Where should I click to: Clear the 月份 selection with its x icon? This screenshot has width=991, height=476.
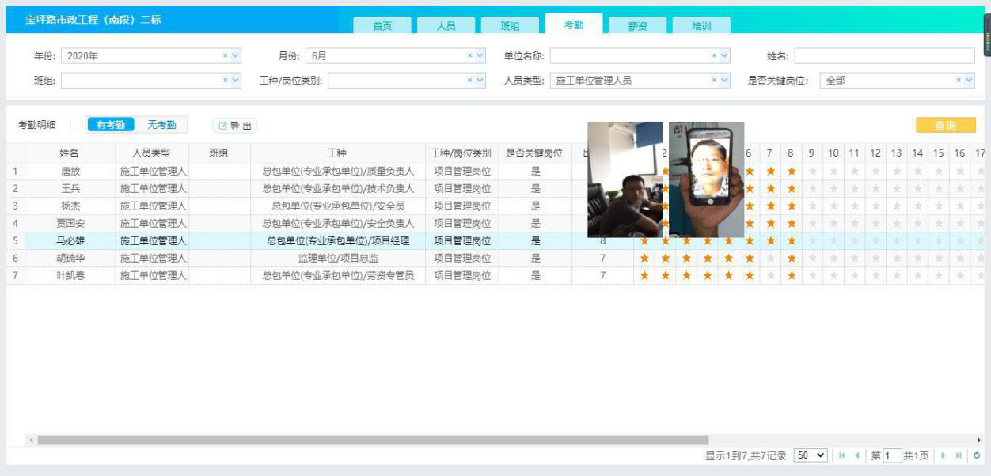tap(469, 56)
